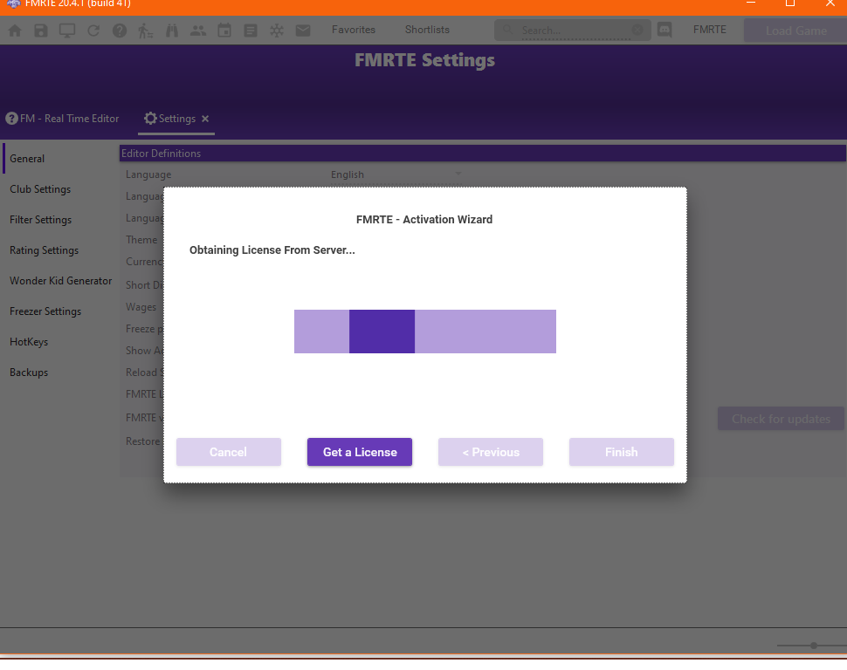
Task: Open the Discord chat icon
Action: point(665,31)
